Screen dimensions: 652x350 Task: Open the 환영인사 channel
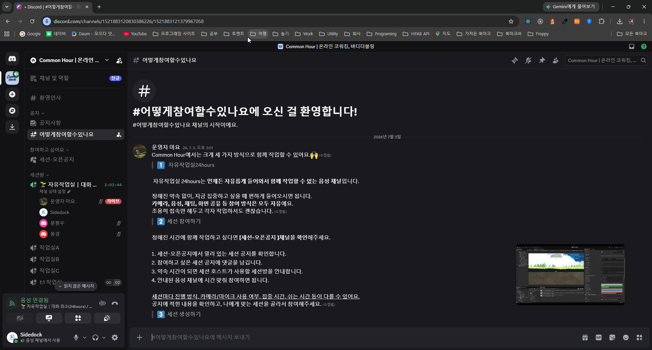[x=76, y=98]
